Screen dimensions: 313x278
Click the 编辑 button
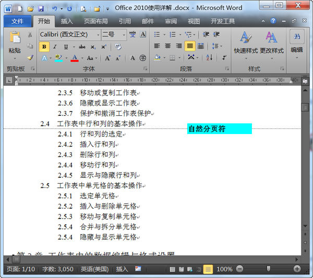coord(297,45)
